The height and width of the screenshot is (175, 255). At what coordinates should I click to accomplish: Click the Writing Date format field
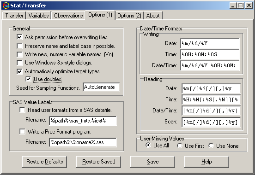click(210, 43)
